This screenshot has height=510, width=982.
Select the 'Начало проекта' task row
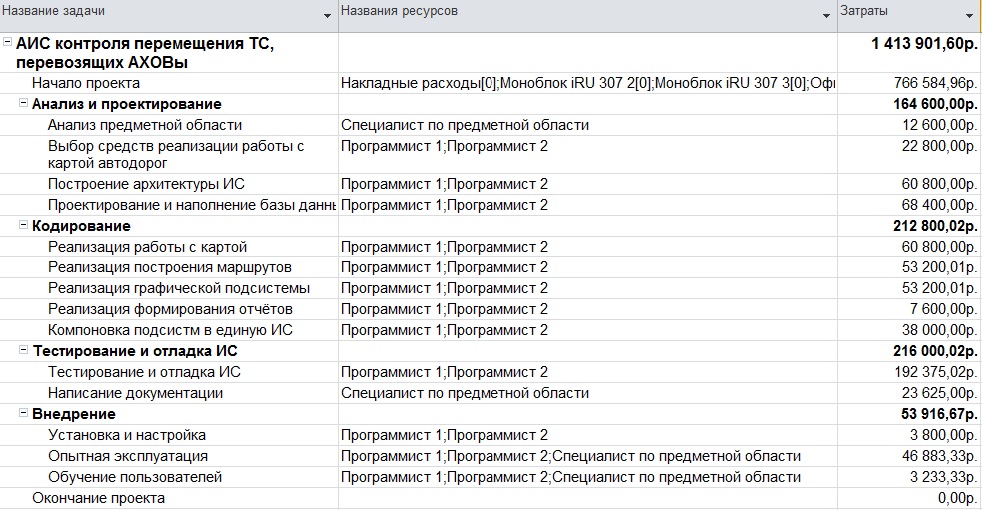click(x=86, y=83)
